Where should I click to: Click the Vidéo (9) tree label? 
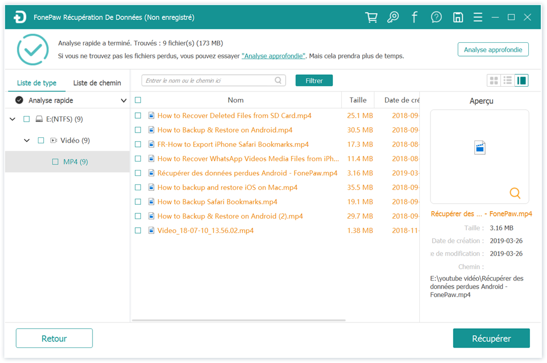point(75,140)
